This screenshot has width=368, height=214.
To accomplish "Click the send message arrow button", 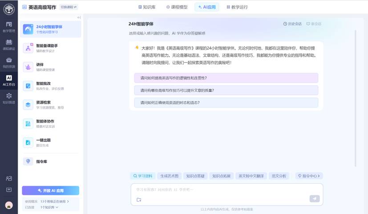I will tap(315, 198).
